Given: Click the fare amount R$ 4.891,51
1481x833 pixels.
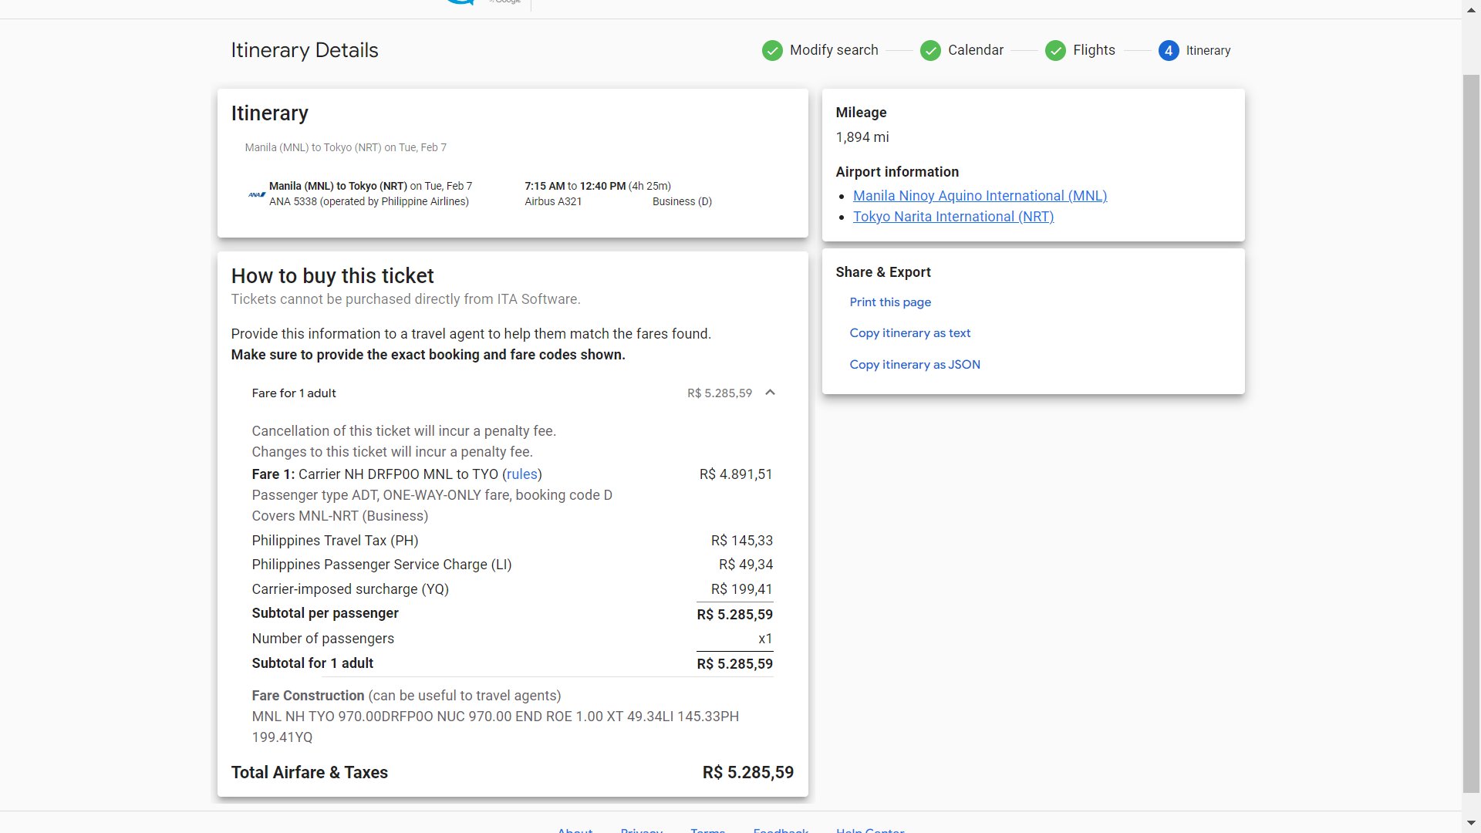Looking at the screenshot, I should pyautogui.click(x=736, y=474).
